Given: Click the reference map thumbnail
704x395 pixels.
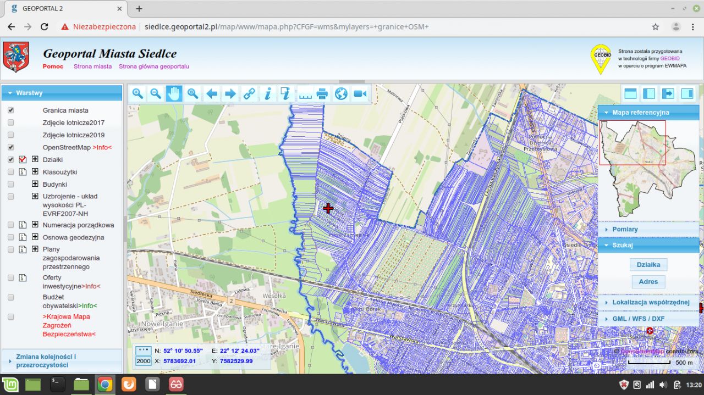Looking at the screenshot, I should pyautogui.click(x=648, y=168).
